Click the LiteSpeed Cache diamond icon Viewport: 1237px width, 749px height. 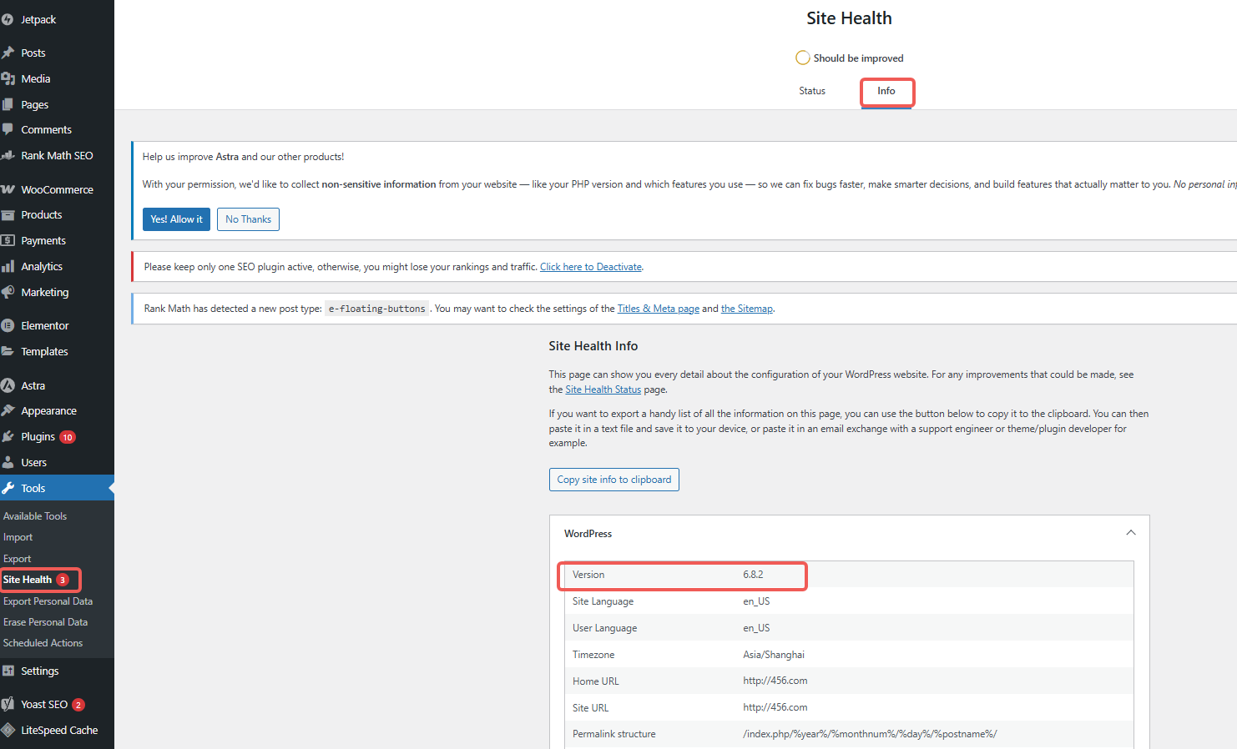[8, 730]
